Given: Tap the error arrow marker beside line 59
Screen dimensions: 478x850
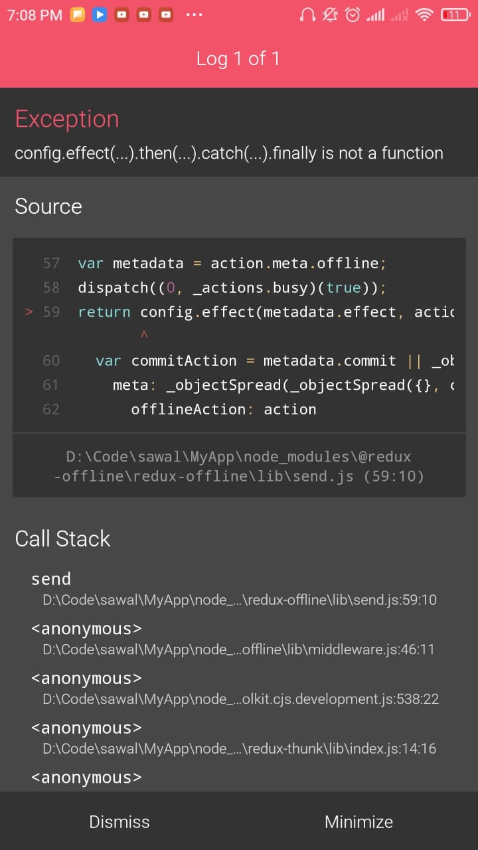Looking at the screenshot, I should click(29, 311).
